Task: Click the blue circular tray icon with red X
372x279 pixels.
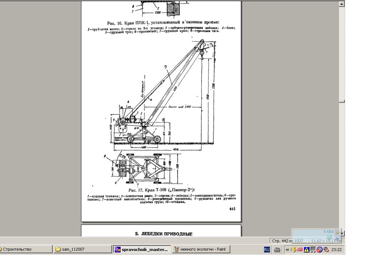Action: (319, 250)
